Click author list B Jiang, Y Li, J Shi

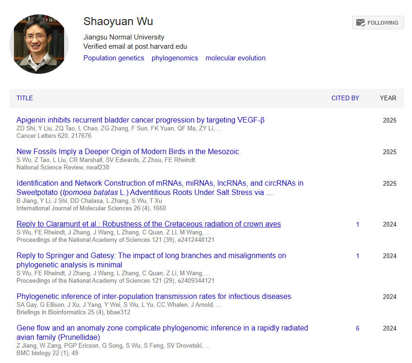tap(89, 201)
